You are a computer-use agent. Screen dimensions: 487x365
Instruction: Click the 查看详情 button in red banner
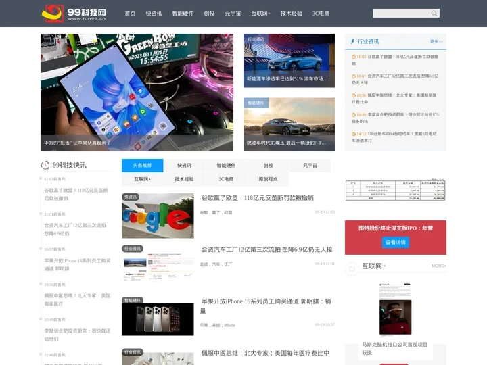pos(396,242)
